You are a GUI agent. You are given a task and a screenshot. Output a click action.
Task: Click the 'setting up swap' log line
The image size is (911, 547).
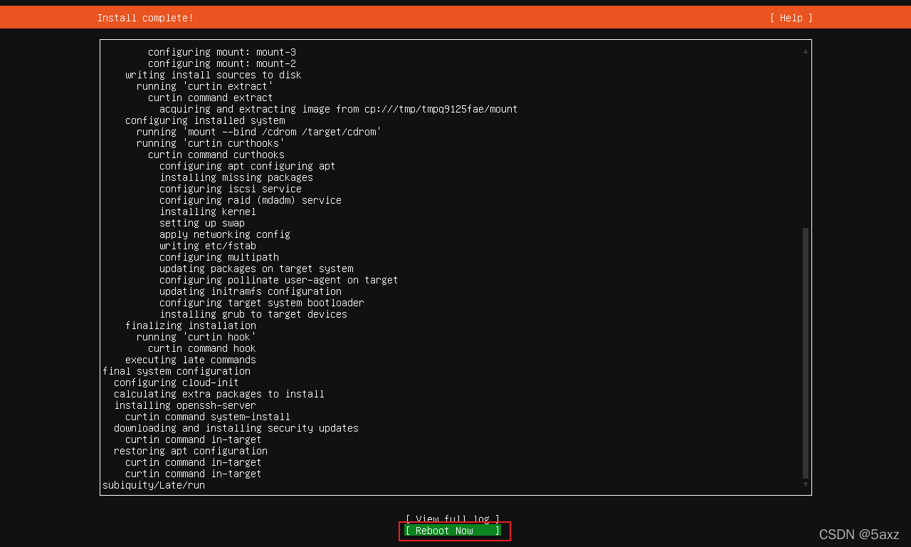pos(202,223)
